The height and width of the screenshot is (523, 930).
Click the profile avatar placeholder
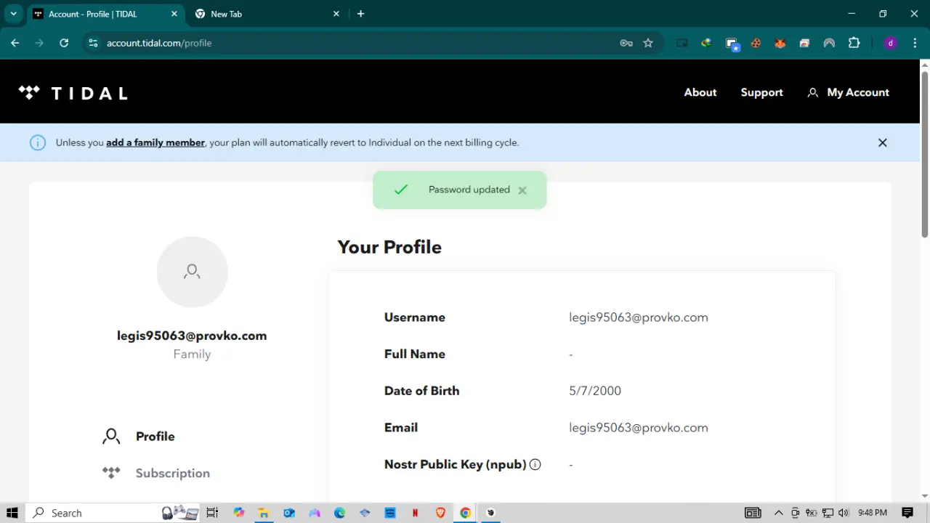tap(192, 272)
